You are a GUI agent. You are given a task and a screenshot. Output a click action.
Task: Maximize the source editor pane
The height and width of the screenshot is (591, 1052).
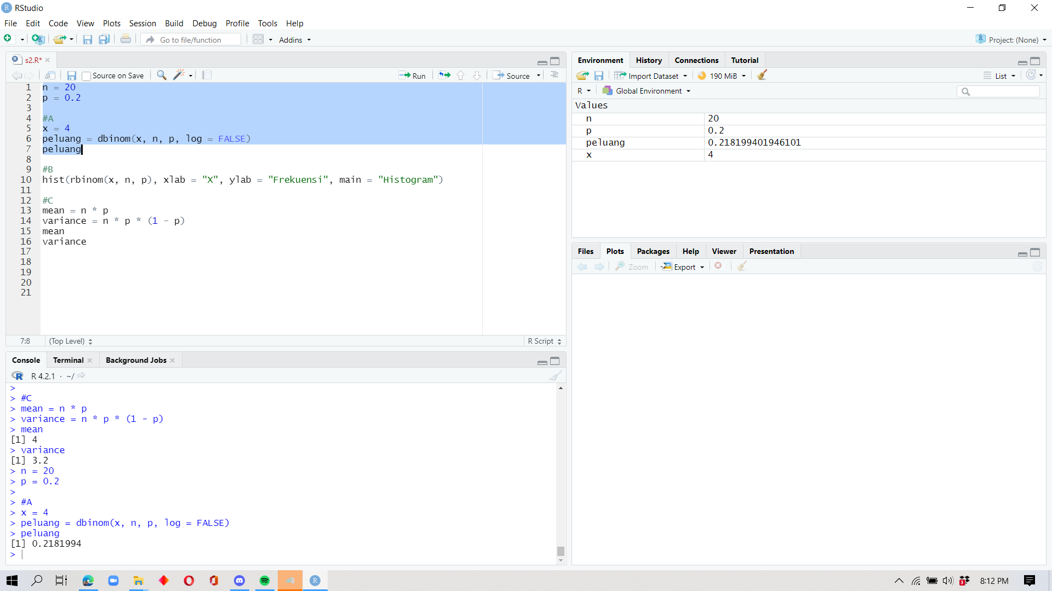tap(555, 61)
